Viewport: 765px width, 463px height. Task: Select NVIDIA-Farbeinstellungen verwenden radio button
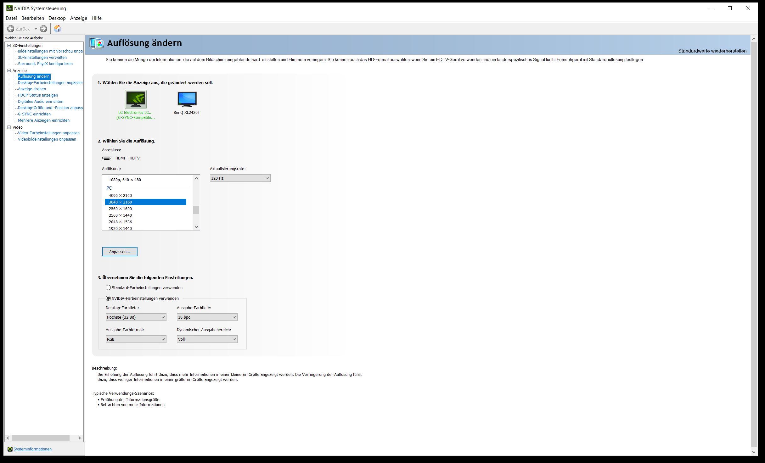click(x=108, y=298)
